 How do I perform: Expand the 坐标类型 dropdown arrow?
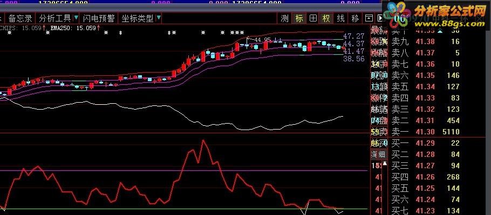click(159, 18)
